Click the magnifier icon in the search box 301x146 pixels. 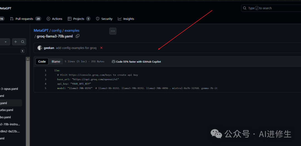click(245, 8)
